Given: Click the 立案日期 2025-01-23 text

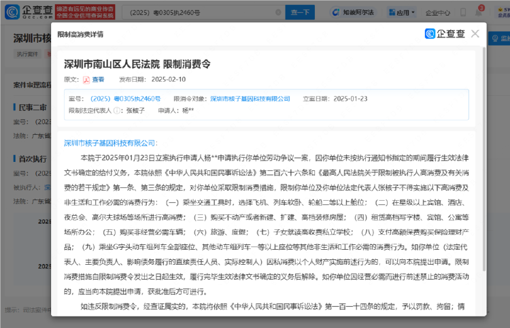Looking at the screenshot, I should [335, 99].
